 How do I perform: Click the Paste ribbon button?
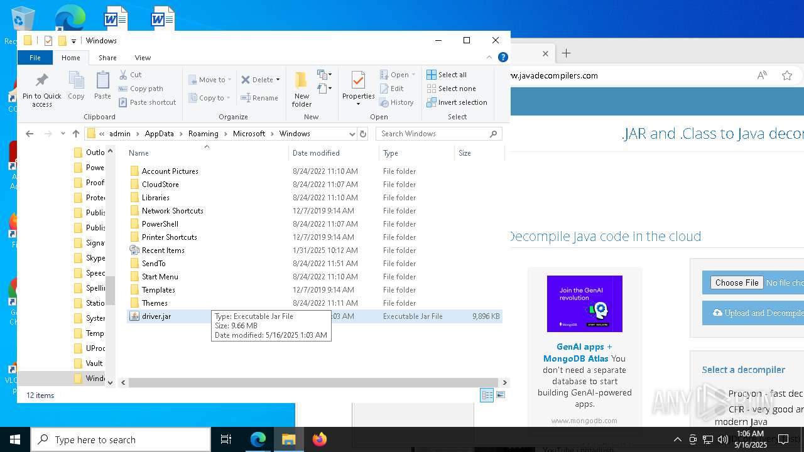pos(102,85)
